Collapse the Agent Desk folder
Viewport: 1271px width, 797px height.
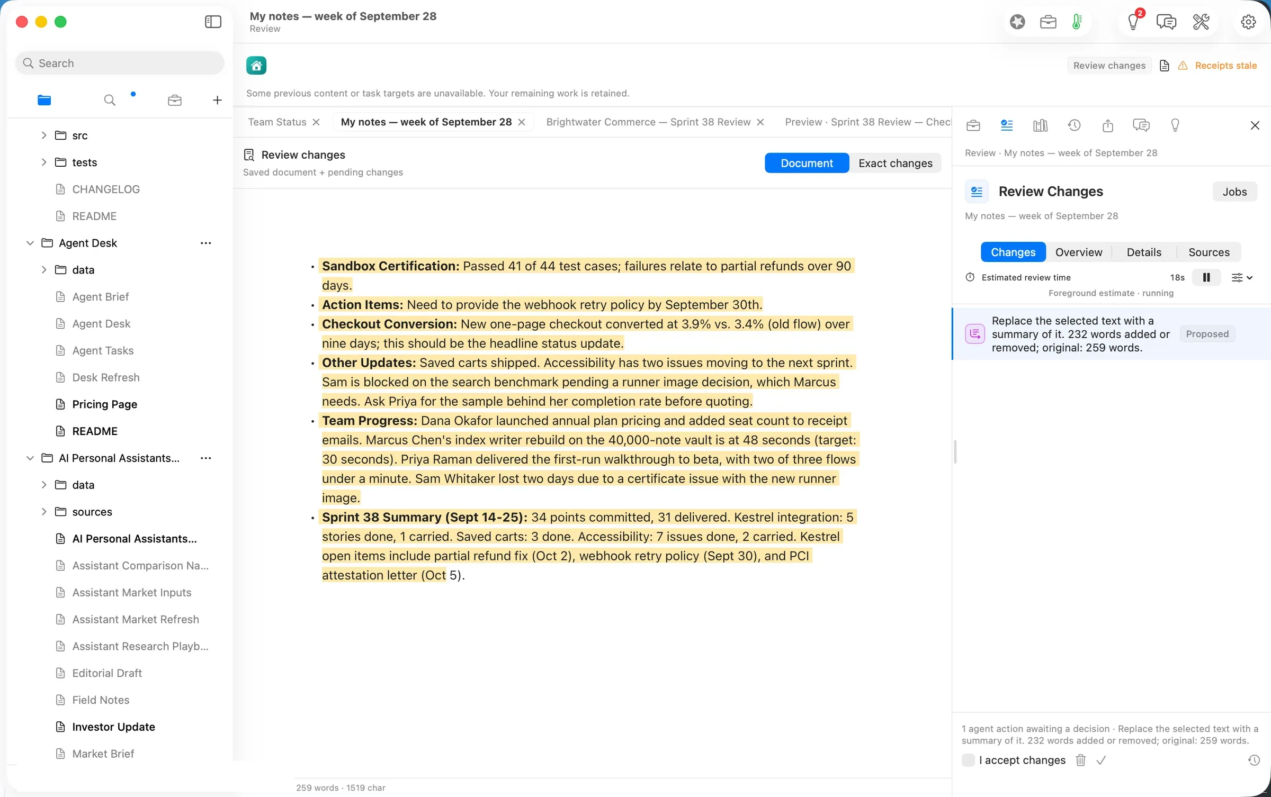point(30,243)
